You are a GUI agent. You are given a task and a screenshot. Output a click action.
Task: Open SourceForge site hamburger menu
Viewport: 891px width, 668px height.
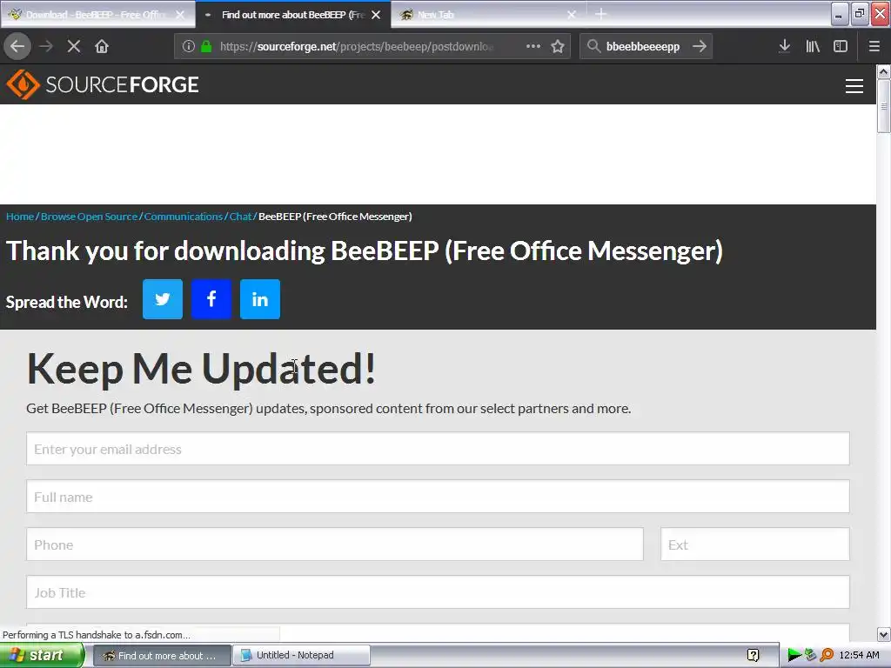[854, 86]
